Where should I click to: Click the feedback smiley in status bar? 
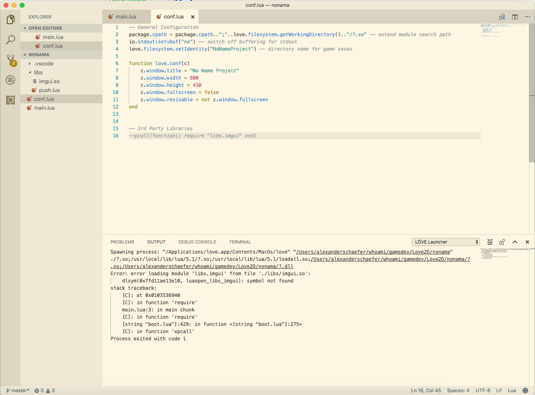[x=525, y=391]
